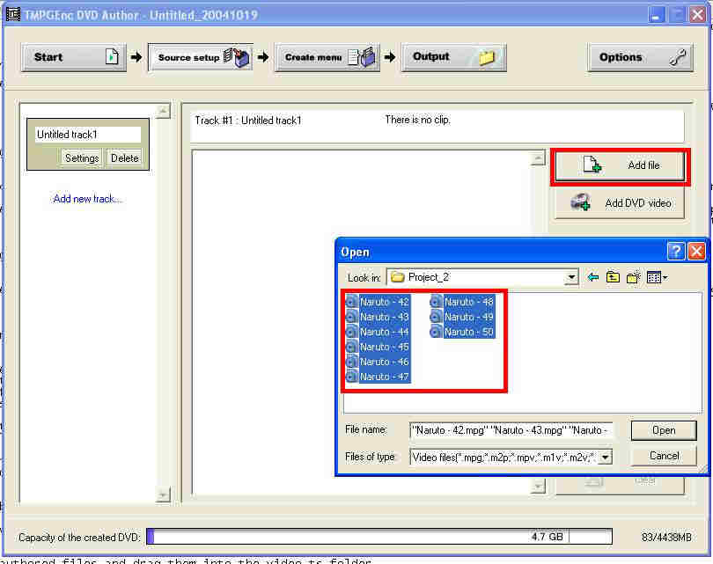713x564 pixels.
Task: Select file Naruto - 43
Action: tap(385, 317)
